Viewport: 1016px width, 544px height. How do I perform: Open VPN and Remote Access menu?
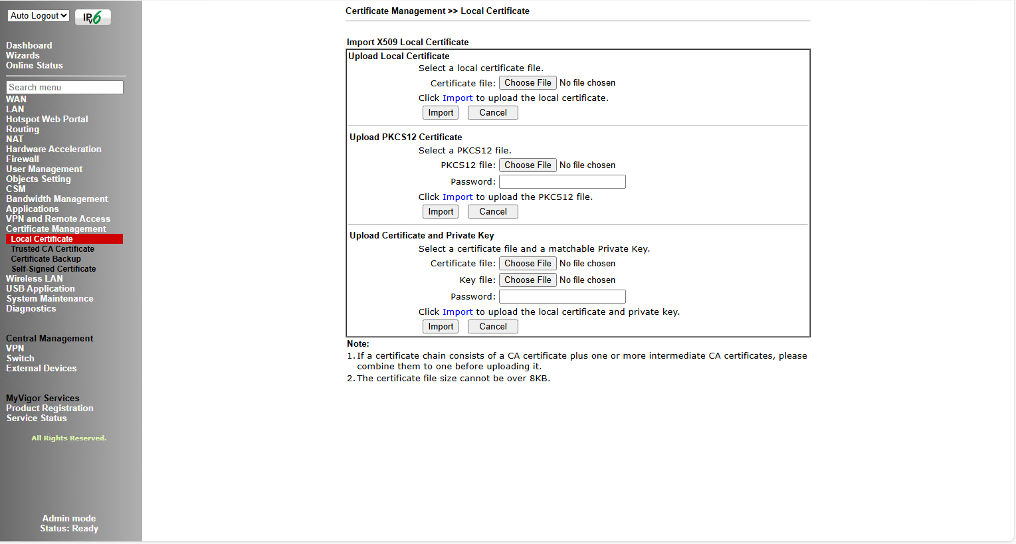click(x=58, y=219)
